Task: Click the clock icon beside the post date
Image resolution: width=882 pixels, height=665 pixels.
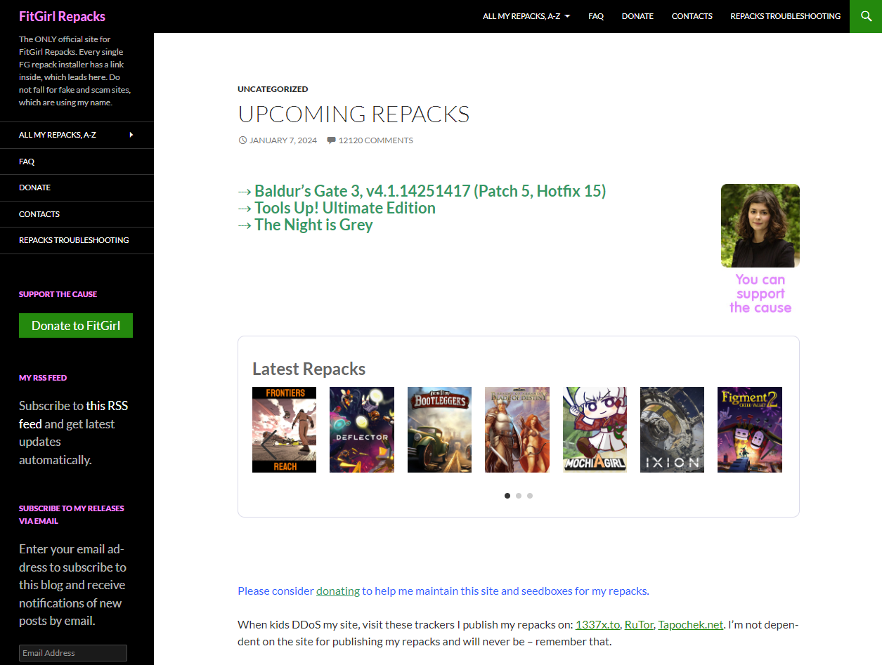Action: pos(242,140)
